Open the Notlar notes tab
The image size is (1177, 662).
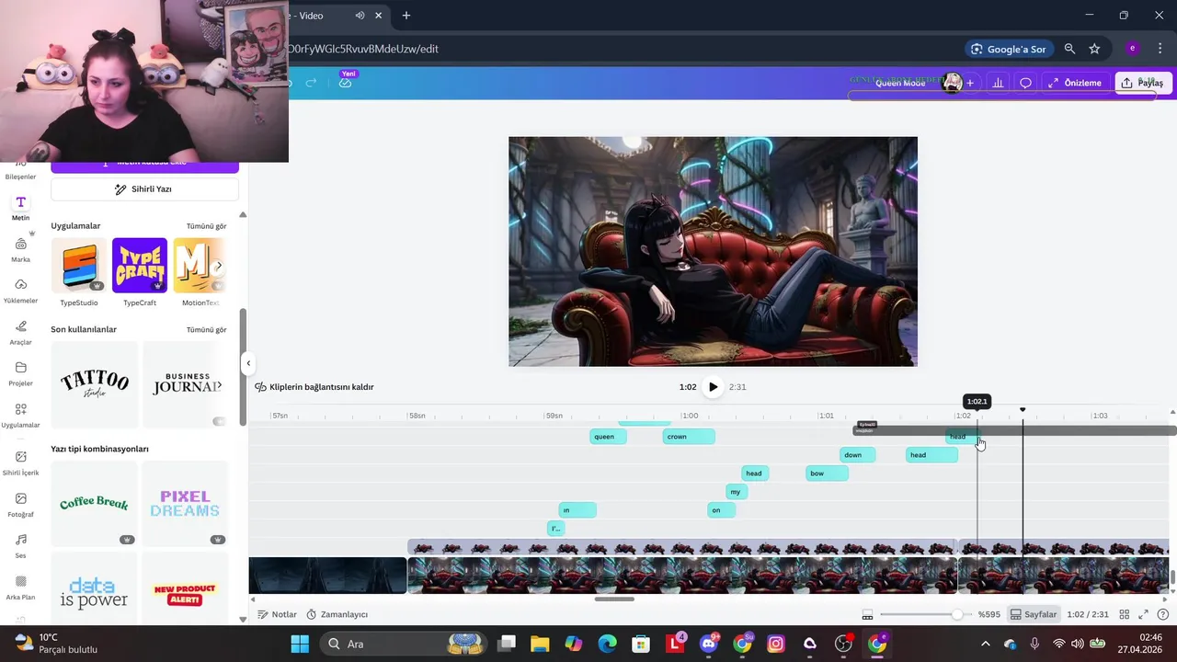pyautogui.click(x=277, y=614)
